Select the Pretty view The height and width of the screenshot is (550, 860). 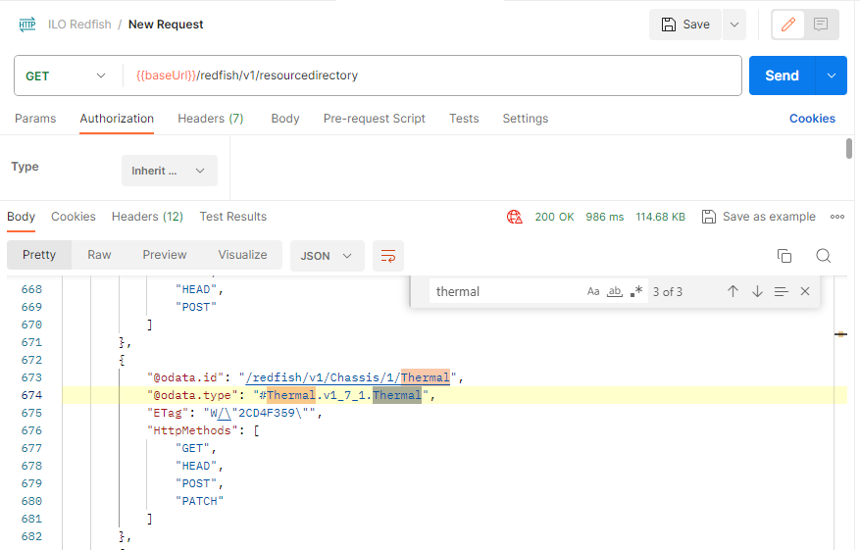(x=39, y=255)
